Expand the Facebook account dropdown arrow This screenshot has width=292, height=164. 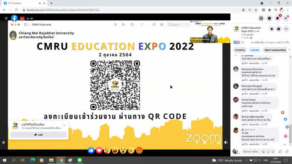(x=286, y=18)
